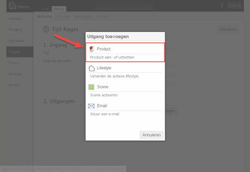Screen dimensions: 250x172
Task: Pick the green Scene grid icon
Action: click(91, 87)
